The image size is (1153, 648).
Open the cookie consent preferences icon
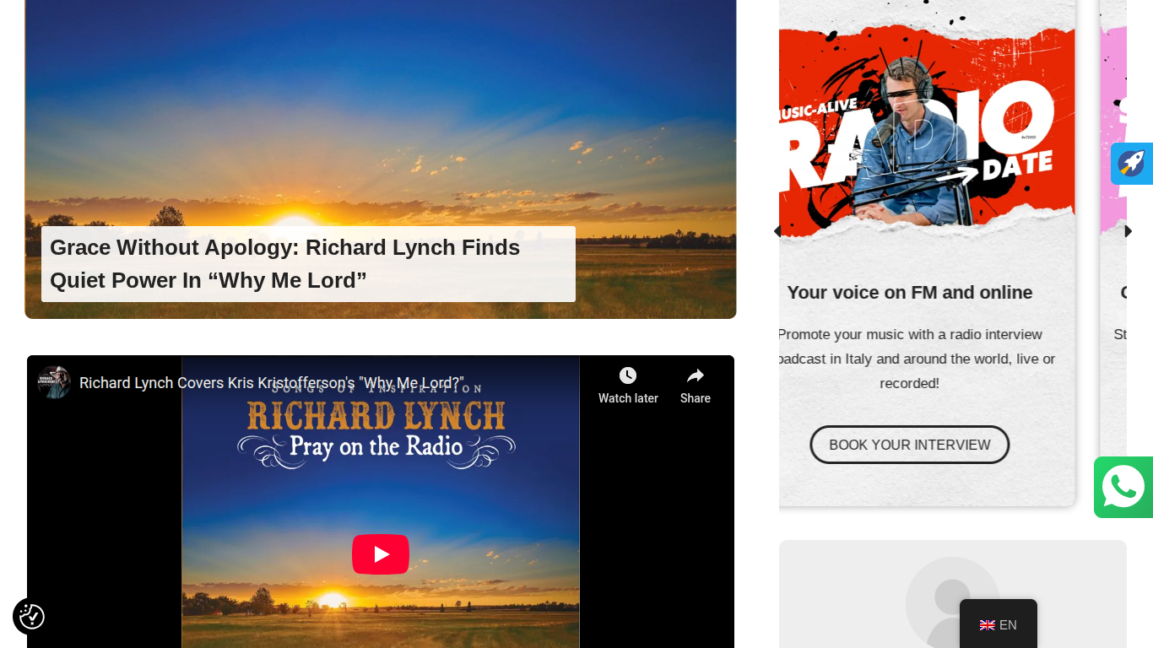tap(32, 617)
